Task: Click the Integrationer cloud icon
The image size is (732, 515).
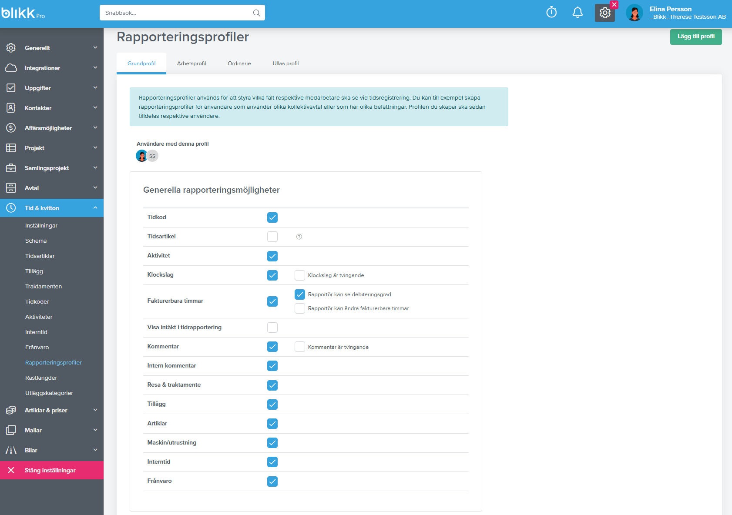Action: pyautogui.click(x=11, y=68)
